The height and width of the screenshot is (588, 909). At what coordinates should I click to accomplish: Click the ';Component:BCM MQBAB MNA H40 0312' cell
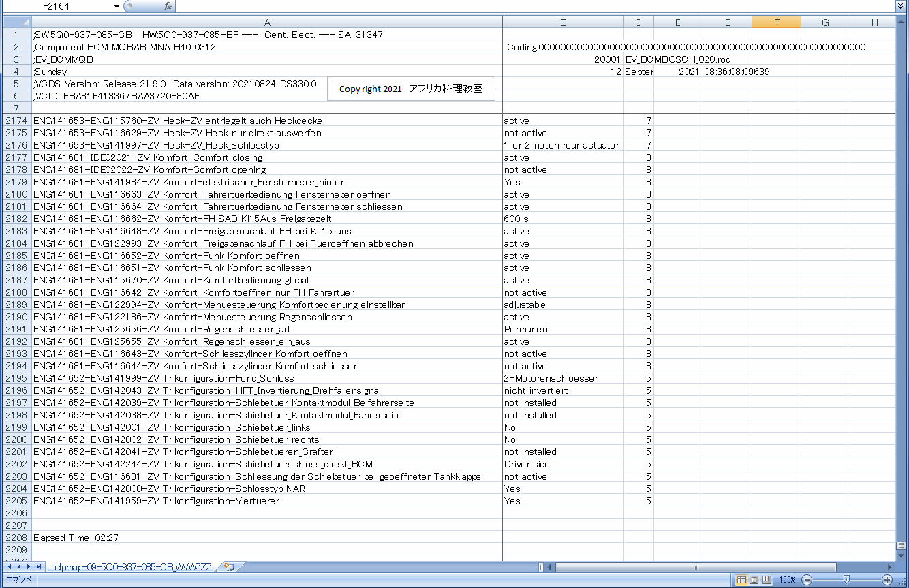pyautogui.click(x=267, y=47)
